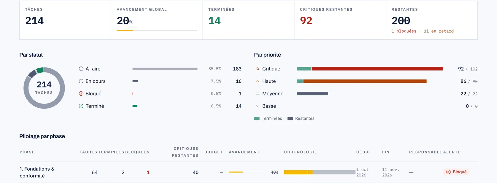
Task: Click the 85.5% percentage for À faire
Action: (x=215, y=69)
